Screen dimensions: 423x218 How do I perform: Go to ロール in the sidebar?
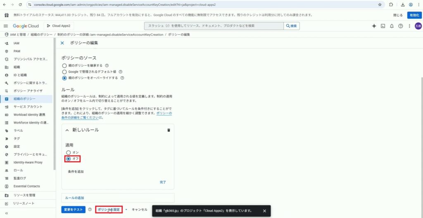coord(18,170)
